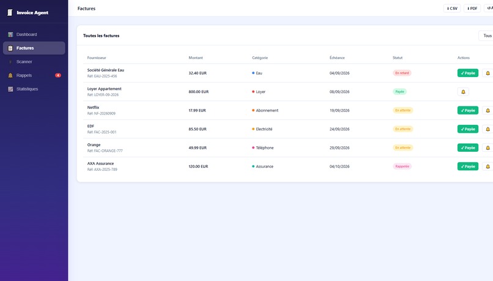Click the 17.99 EUR amount
This screenshot has height=281, width=493.
197,110
